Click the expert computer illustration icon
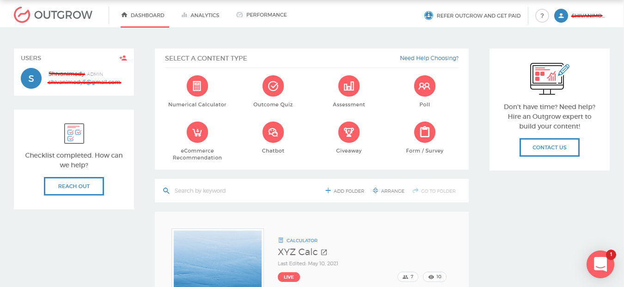Image resolution: width=624 pixels, height=287 pixels. [550, 79]
